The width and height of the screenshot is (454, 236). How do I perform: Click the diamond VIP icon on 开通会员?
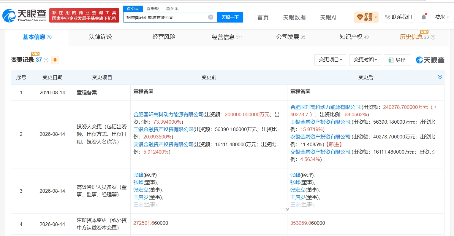[360, 17]
